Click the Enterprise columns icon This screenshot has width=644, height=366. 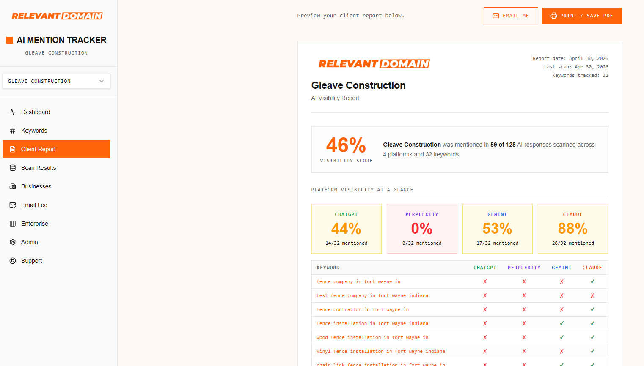[x=13, y=224]
